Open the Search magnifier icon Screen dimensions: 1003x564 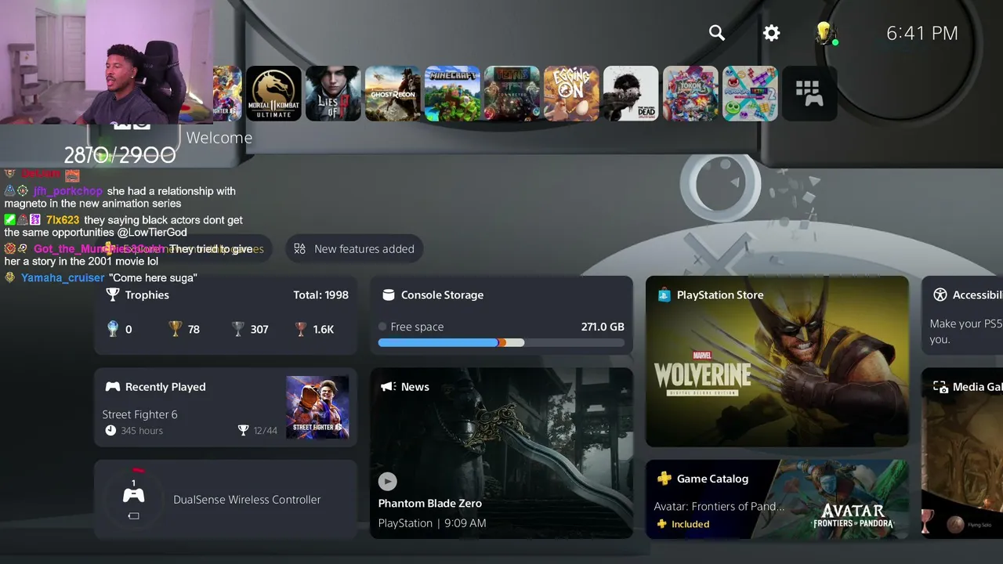717,33
